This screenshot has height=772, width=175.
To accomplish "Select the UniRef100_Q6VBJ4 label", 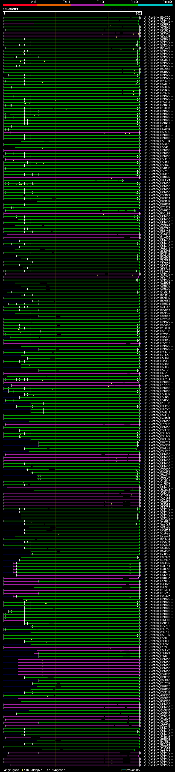I will click(x=157, y=60).
